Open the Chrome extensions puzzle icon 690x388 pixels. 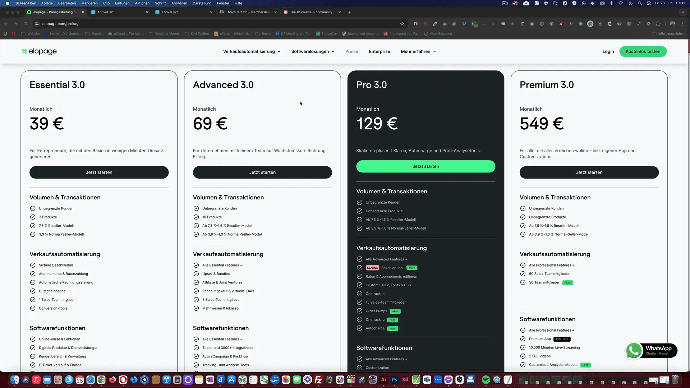click(658, 24)
